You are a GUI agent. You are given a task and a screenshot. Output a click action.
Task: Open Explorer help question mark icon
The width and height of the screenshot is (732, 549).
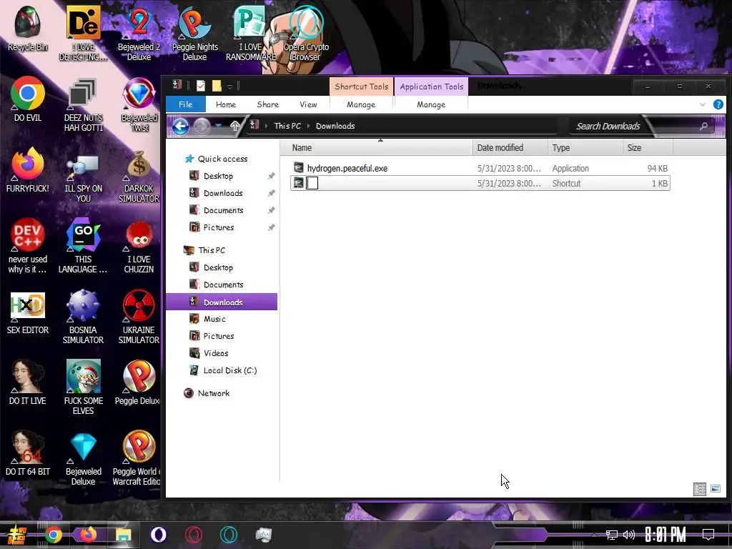tap(718, 104)
